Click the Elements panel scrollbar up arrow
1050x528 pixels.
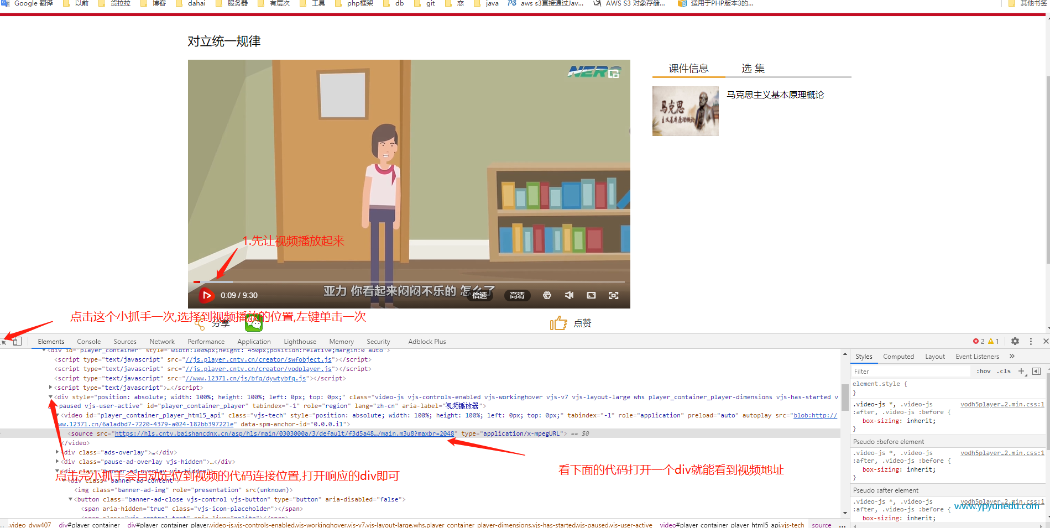(845, 354)
